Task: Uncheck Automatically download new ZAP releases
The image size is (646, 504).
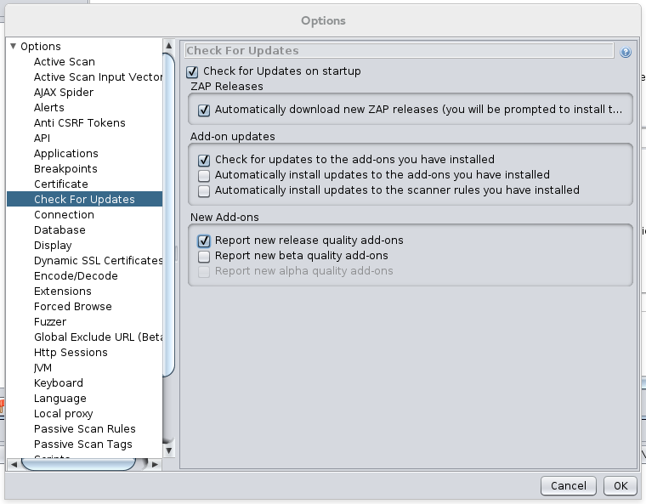Action: (204, 110)
